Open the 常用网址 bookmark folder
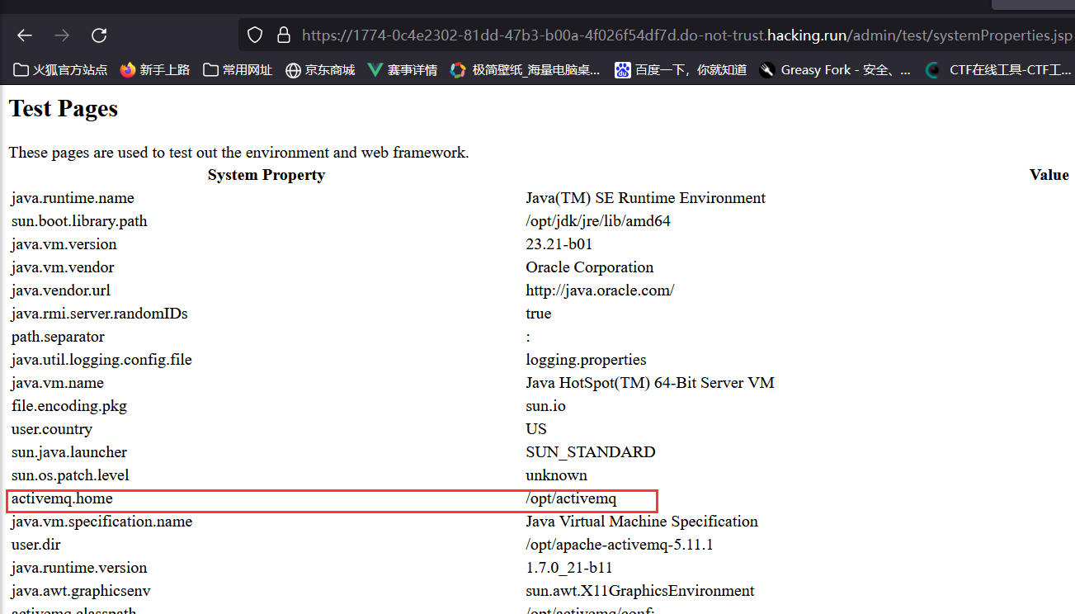The width and height of the screenshot is (1075, 614). (238, 70)
